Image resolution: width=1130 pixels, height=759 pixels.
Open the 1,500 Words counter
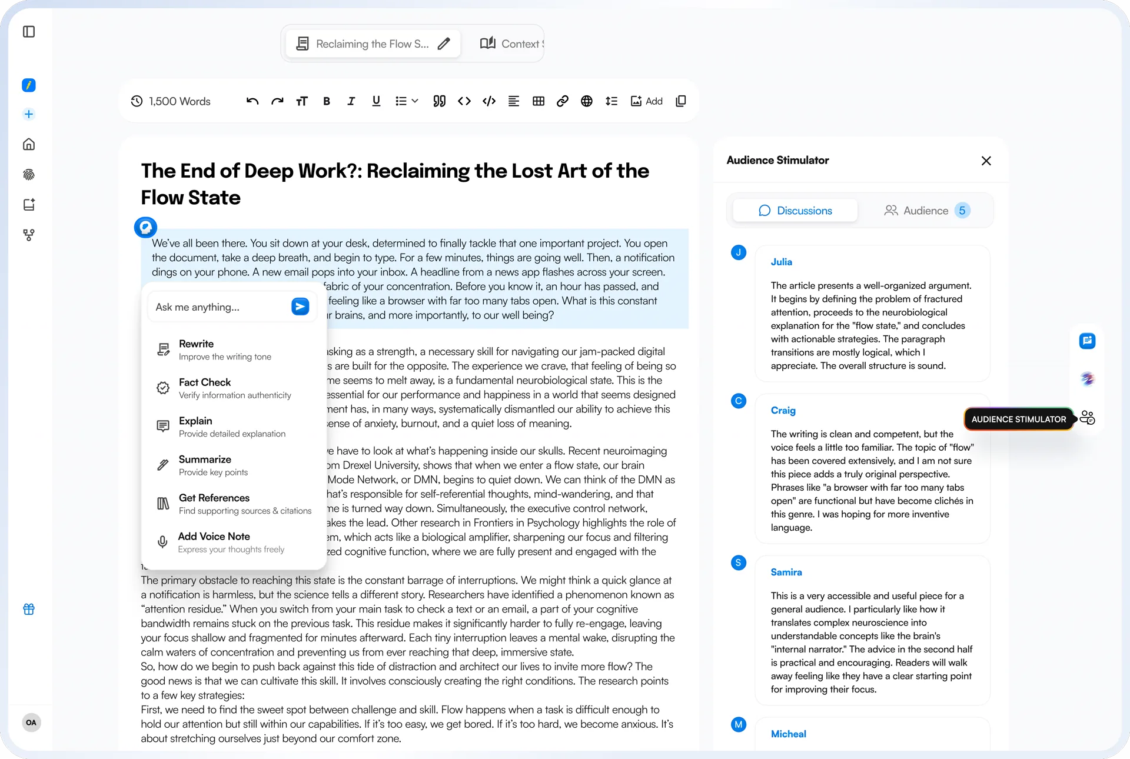(171, 101)
